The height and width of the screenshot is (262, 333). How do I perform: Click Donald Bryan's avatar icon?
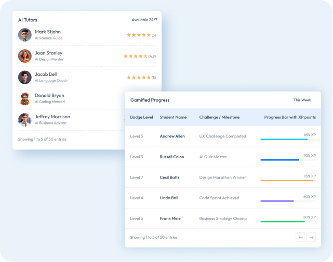24,99
